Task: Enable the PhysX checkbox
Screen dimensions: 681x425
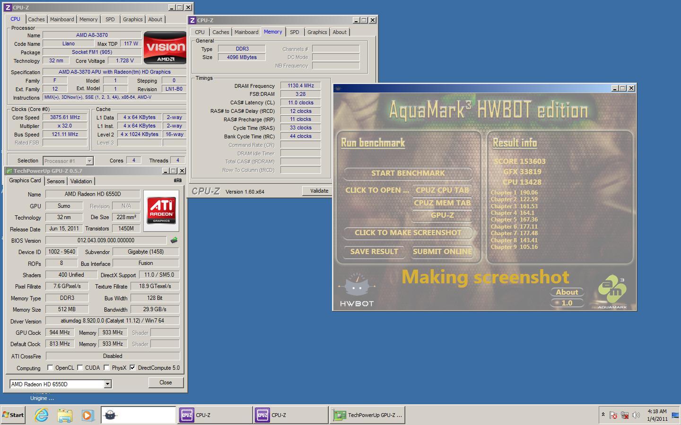Action: pyautogui.click(x=106, y=367)
